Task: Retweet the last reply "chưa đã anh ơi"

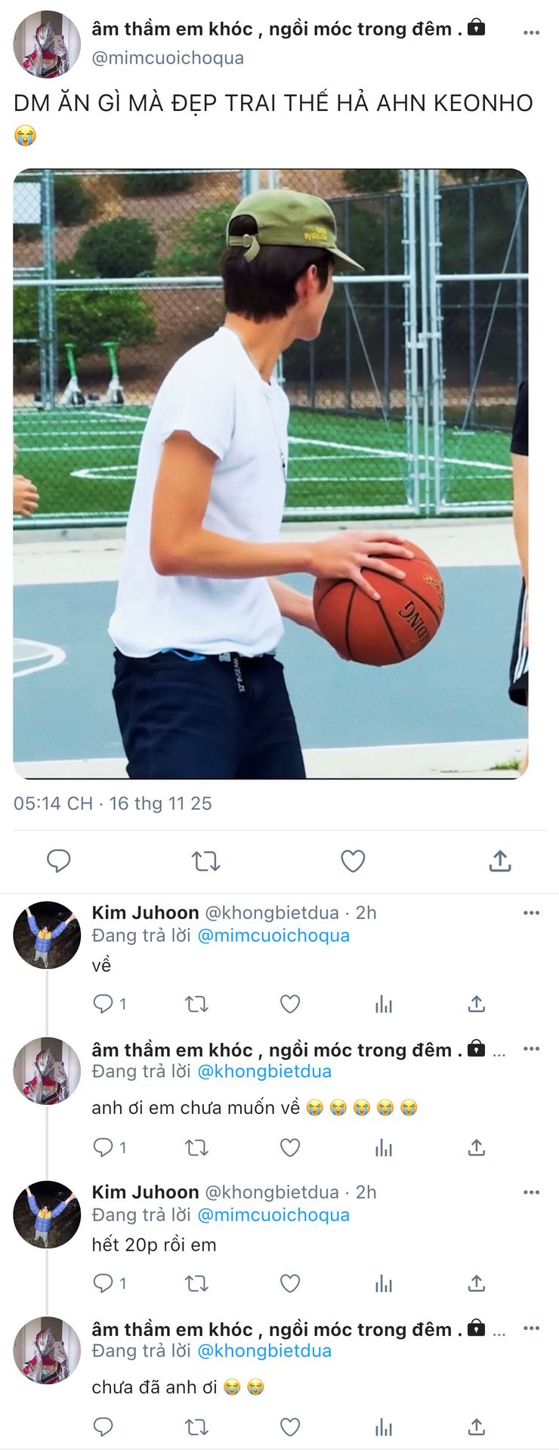Action: point(196,1427)
